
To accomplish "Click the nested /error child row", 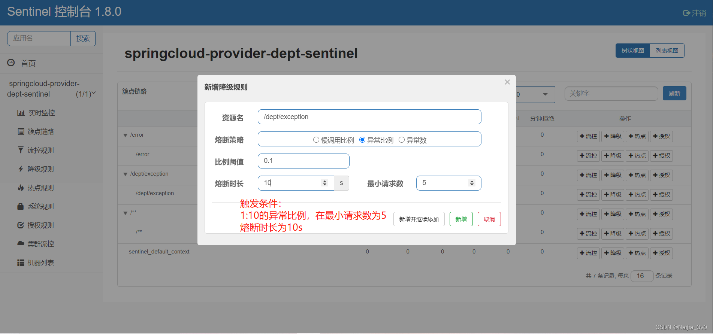I will [x=142, y=154].
